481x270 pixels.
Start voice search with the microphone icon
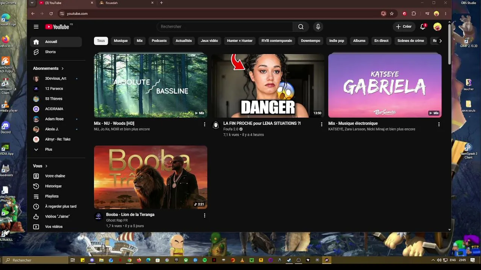click(318, 27)
